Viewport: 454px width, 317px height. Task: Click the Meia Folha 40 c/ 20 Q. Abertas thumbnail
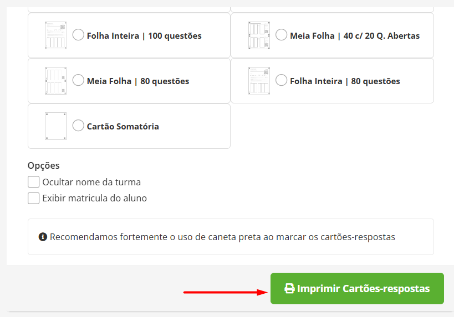(259, 35)
